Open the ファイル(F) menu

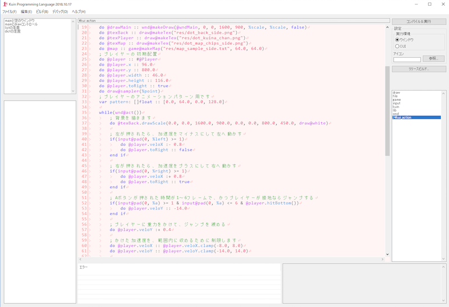[10, 12]
